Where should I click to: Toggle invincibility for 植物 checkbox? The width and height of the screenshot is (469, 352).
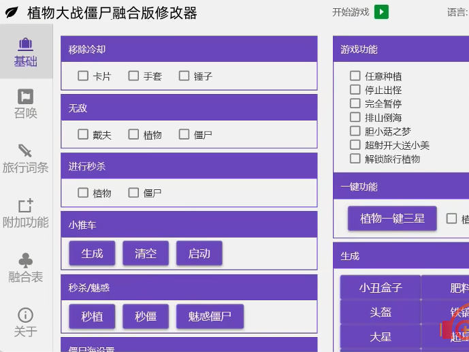[x=133, y=135]
